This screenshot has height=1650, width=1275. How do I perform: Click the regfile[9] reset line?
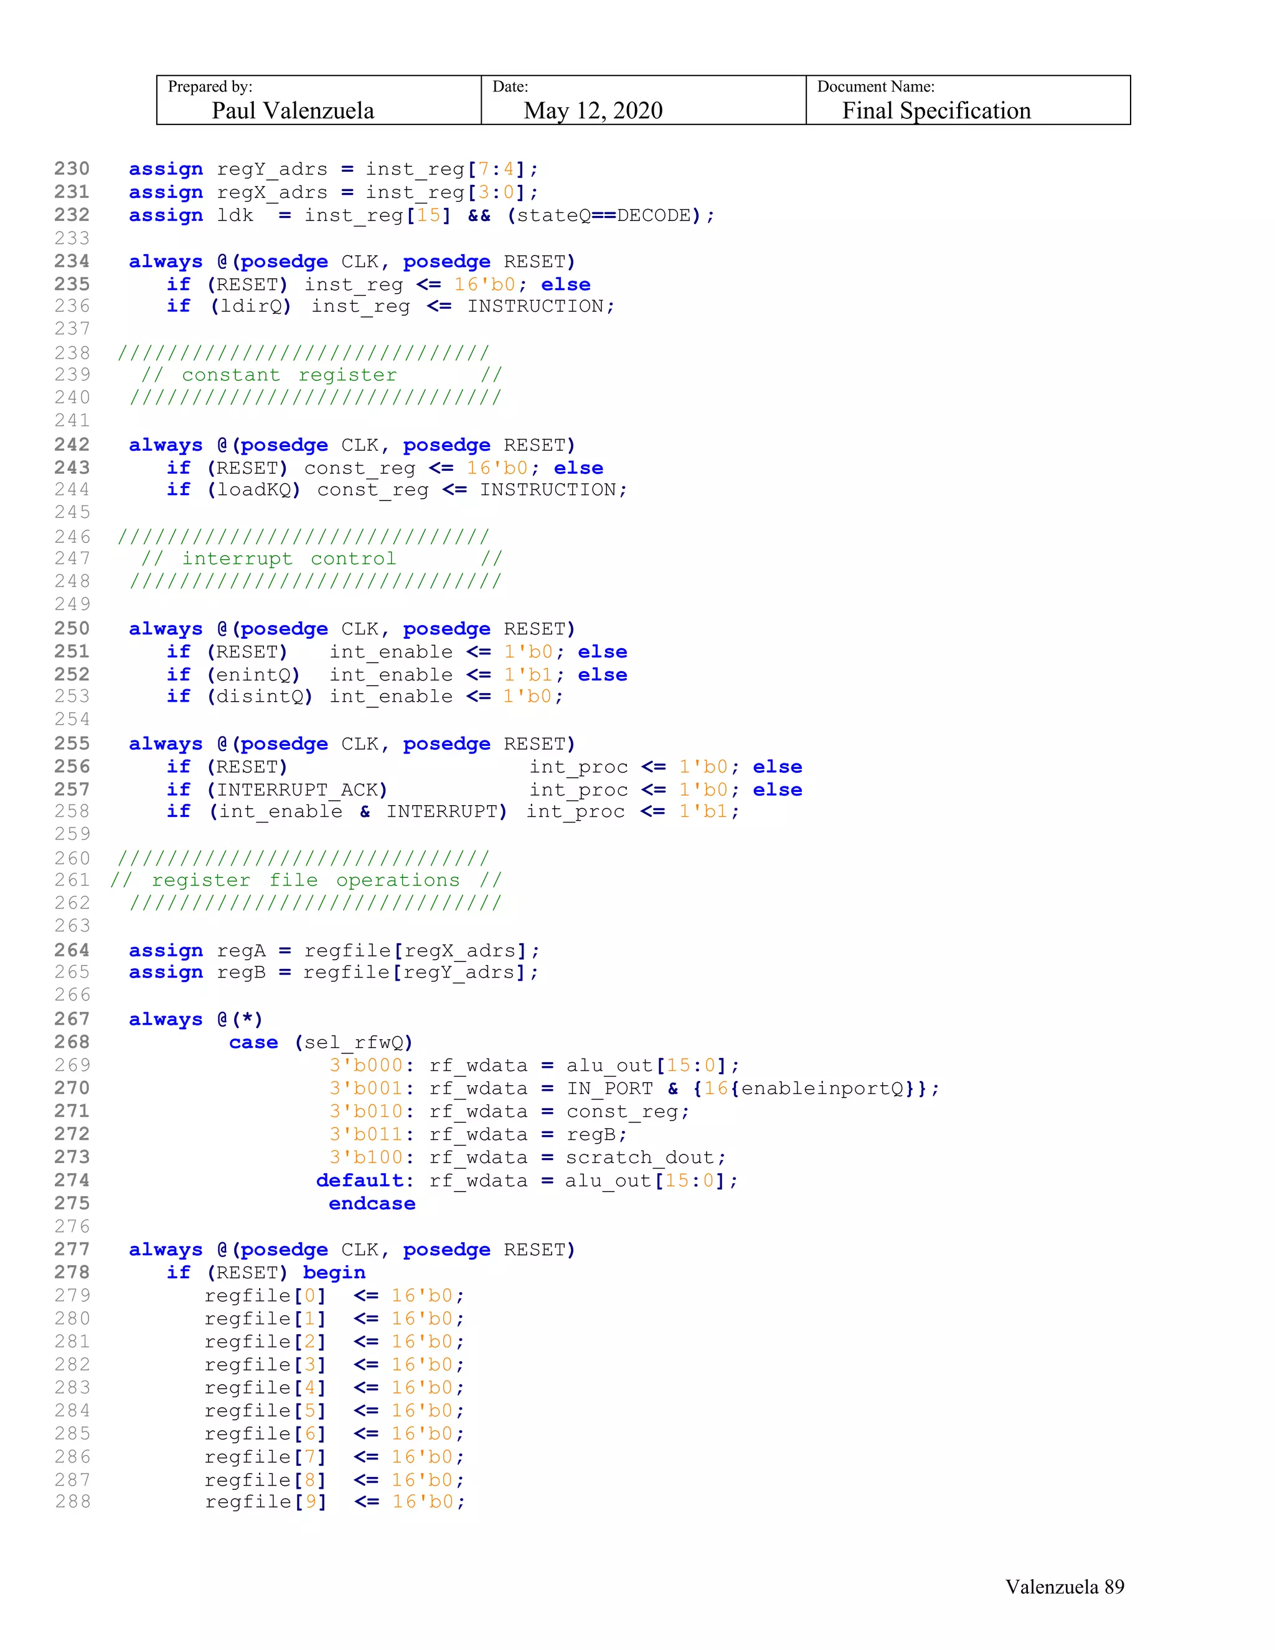(x=336, y=1502)
